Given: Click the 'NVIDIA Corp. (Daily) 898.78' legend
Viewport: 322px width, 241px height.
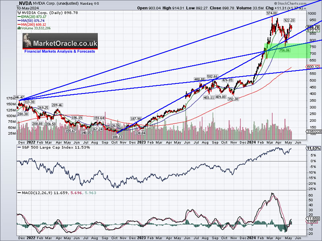Looking at the screenshot, I should pyautogui.click(x=48, y=13).
